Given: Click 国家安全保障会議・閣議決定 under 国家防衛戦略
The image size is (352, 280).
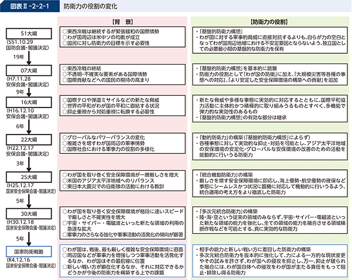Looking at the screenshot, I should coord(31,266).
